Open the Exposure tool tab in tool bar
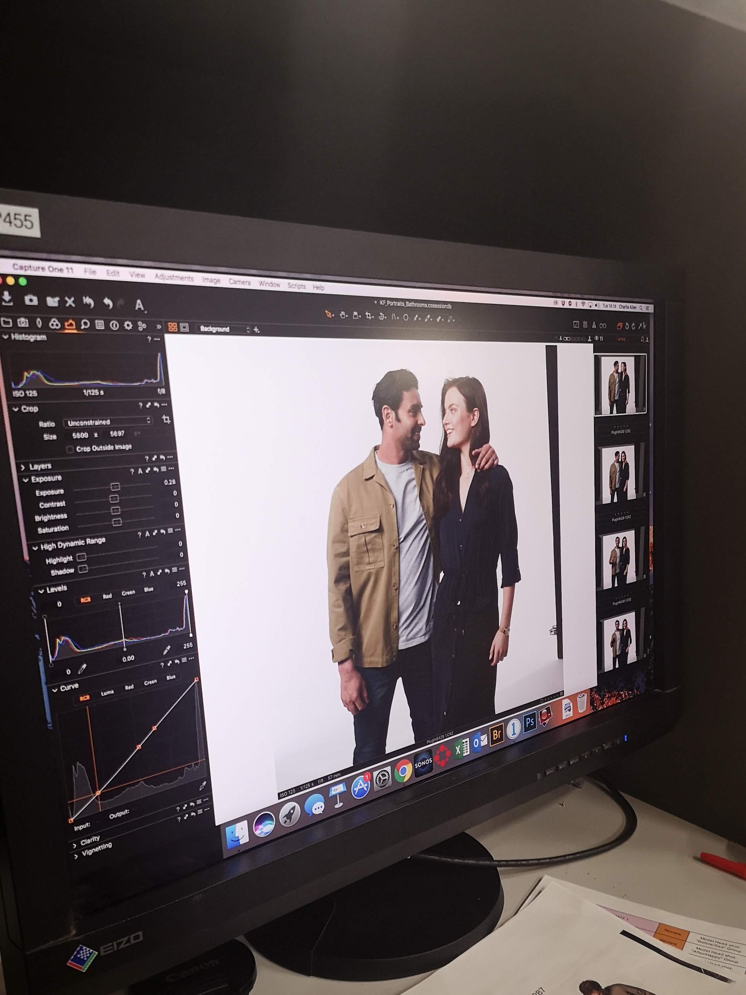 [70, 324]
